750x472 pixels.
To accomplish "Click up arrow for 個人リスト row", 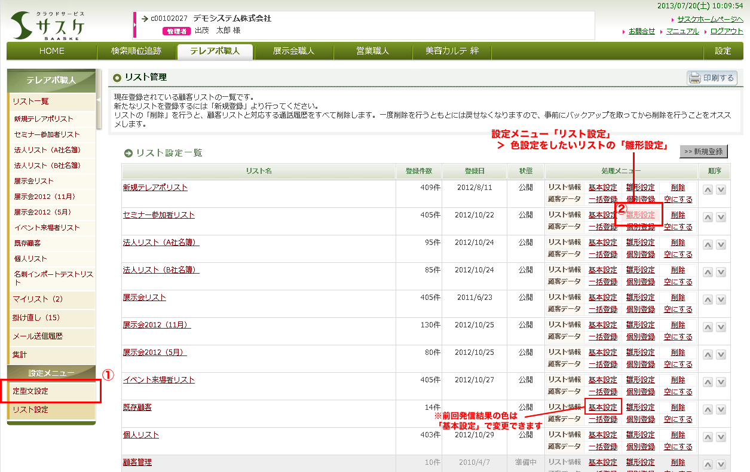I will pos(708,437).
